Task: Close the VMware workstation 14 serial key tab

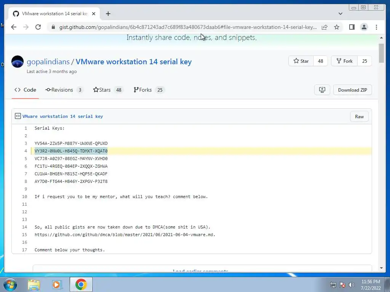Action: [x=94, y=14]
